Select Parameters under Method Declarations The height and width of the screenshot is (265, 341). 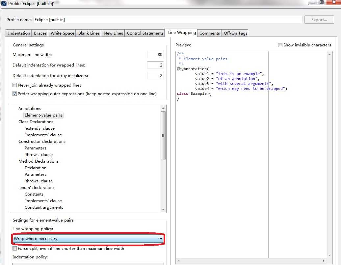(36, 174)
